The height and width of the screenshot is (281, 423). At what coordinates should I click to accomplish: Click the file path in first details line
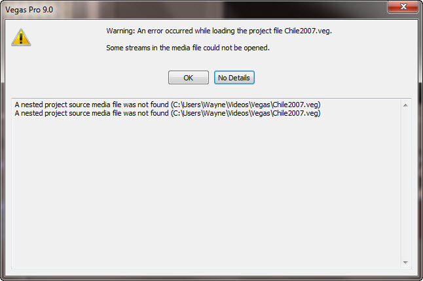(x=246, y=105)
